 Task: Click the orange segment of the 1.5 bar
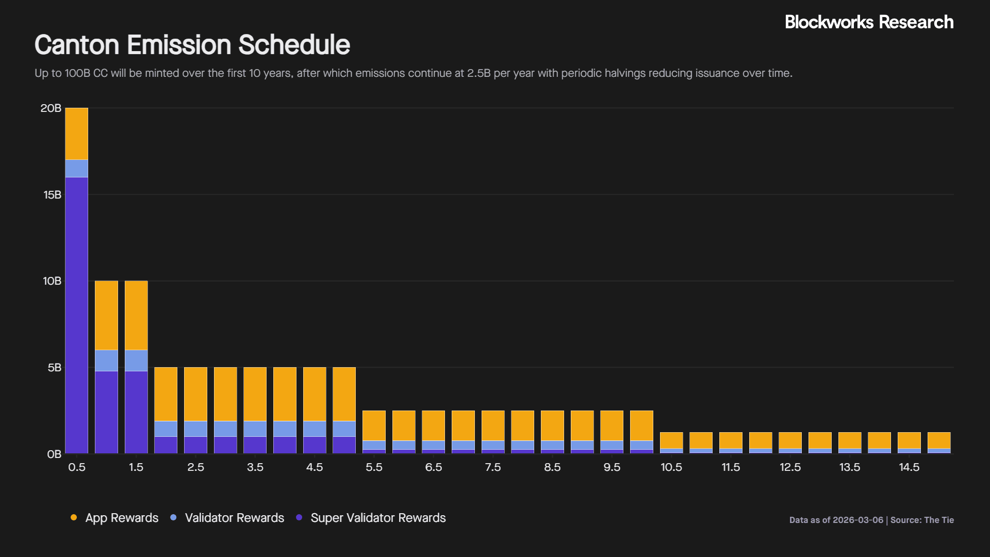click(x=136, y=315)
